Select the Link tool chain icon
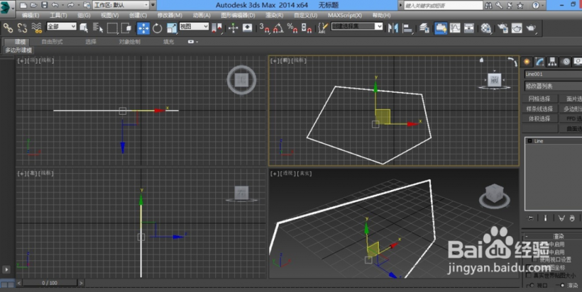 click(8, 28)
